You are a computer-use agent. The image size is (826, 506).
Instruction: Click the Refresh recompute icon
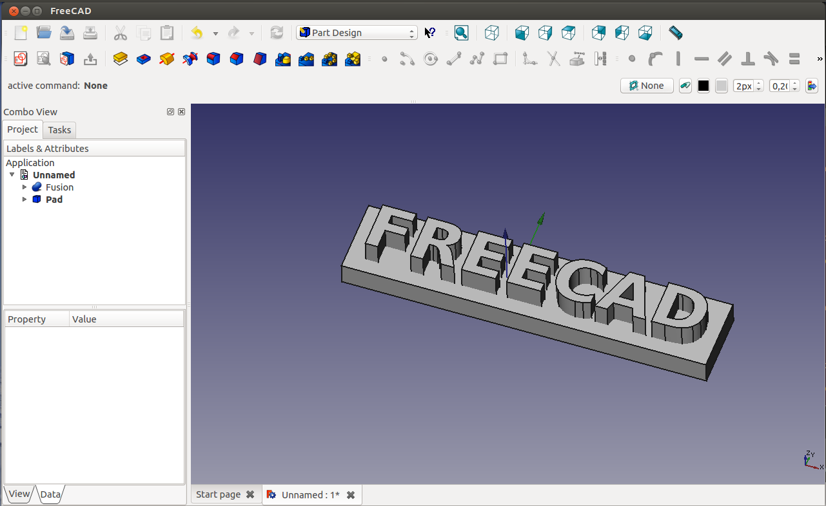point(277,33)
